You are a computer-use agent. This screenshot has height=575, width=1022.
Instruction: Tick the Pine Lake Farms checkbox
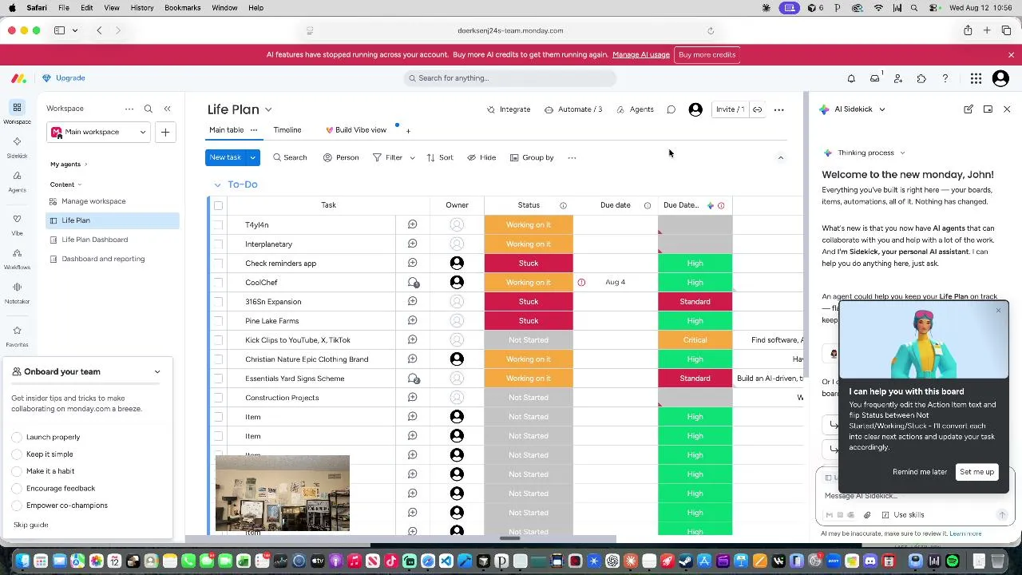(x=218, y=320)
